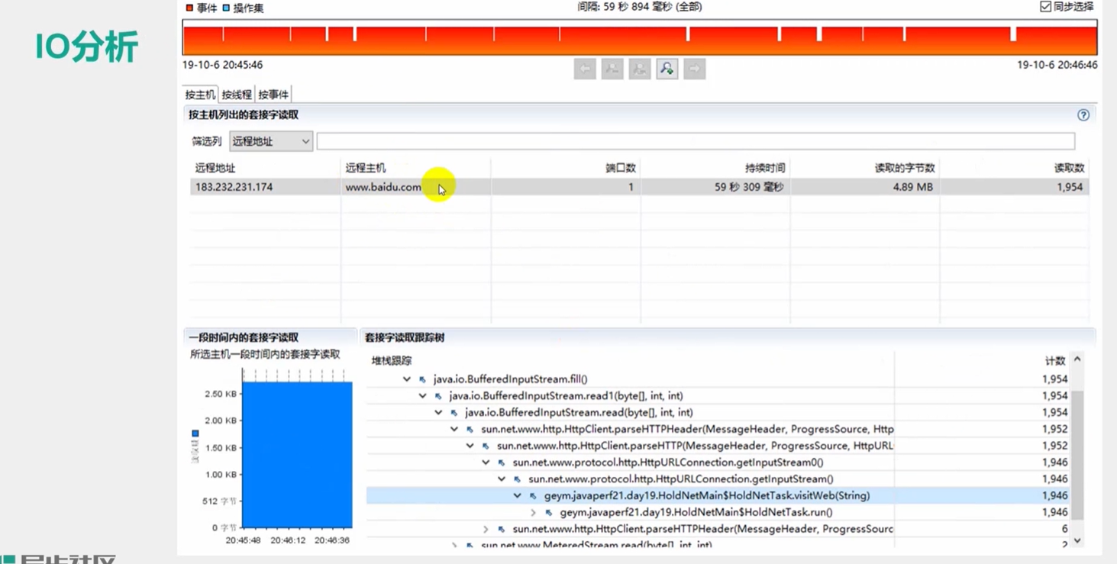Screen dimensions: 1117x564
Task: Expand parseHTTPHeader node with count 6
Action: click(x=486, y=529)
